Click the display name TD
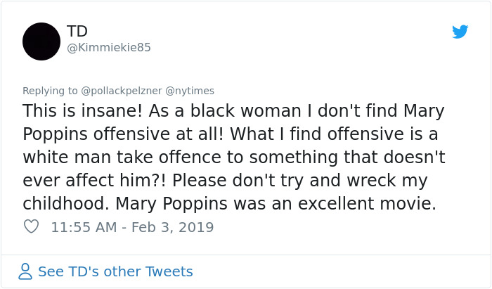The image size is (492, 289). [x=77, y=31]
